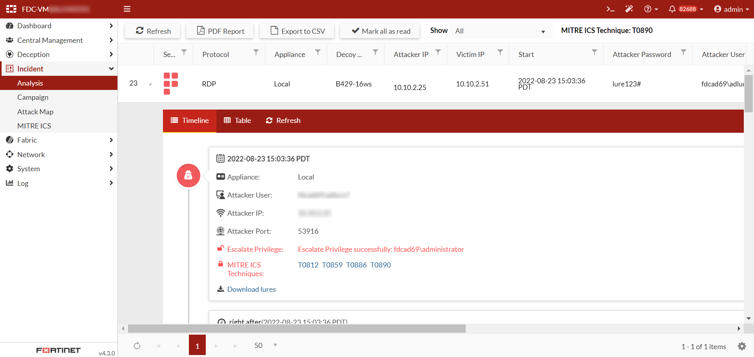Click the FDC-VM logo icon

coord(11,9)
